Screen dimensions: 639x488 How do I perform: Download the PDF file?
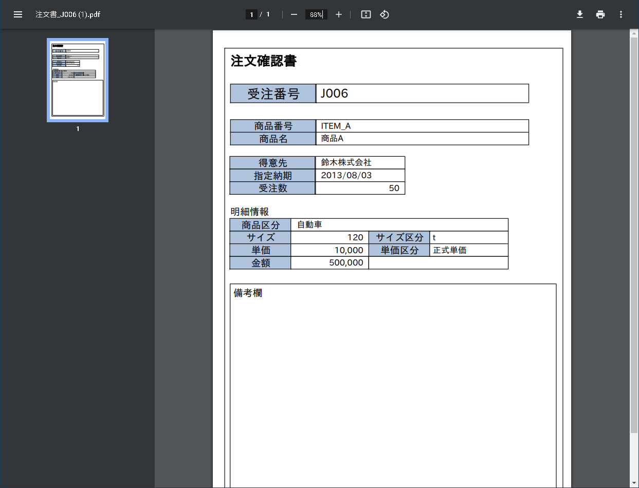pyautogui.click(x=580, y=14)
